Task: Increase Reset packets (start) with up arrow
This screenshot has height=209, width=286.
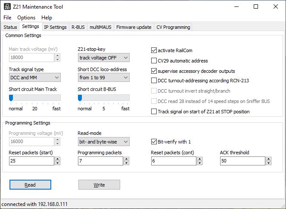Action: [57, 159]
